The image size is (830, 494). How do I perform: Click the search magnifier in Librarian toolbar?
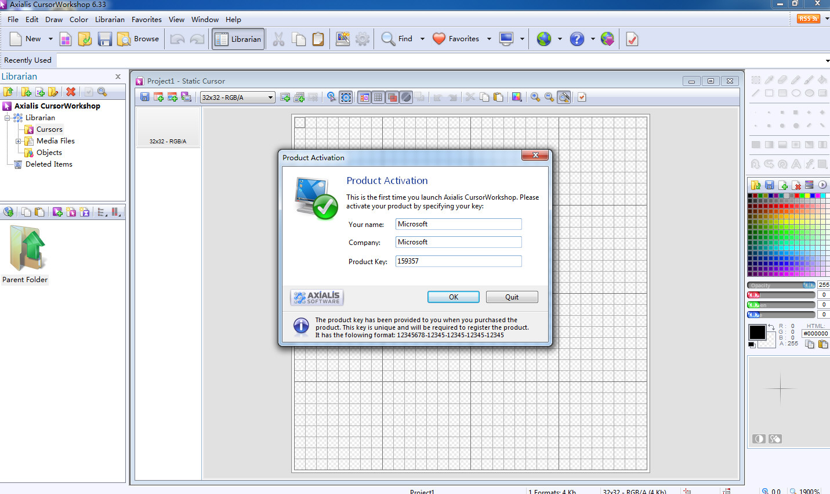(x=102, y=92)
